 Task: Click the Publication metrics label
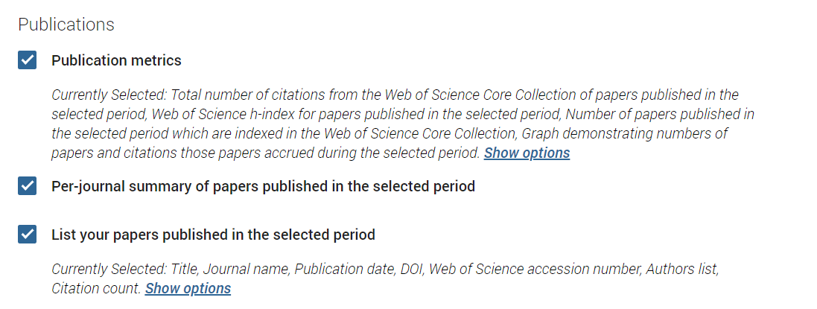[x=116, y=60]
